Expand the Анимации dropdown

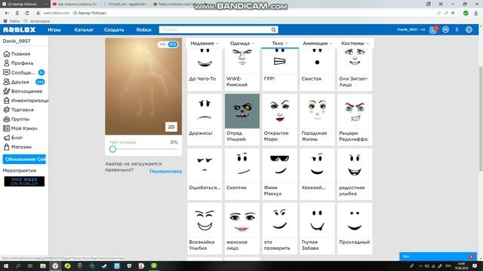click(317, 44)
